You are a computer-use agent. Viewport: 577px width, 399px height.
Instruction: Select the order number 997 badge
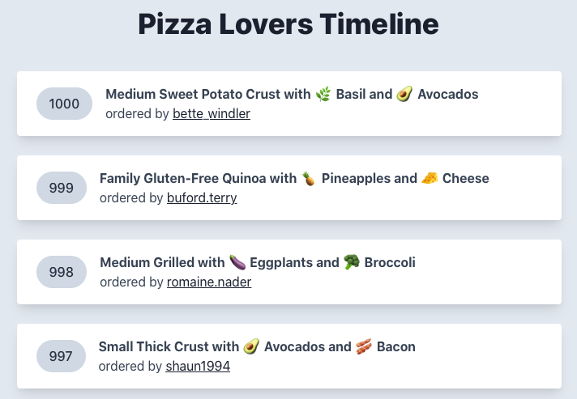point(61,356)
